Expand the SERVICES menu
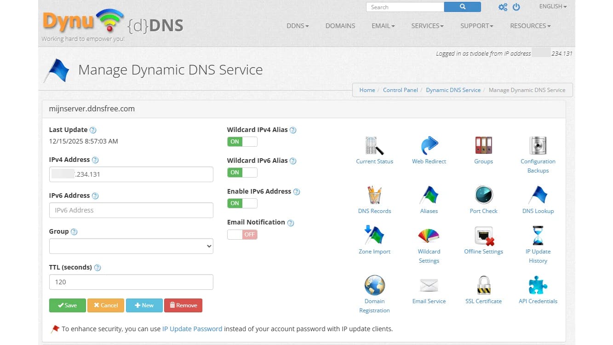The width and height of the screenshot is (613, 345). tap(427, 26)
